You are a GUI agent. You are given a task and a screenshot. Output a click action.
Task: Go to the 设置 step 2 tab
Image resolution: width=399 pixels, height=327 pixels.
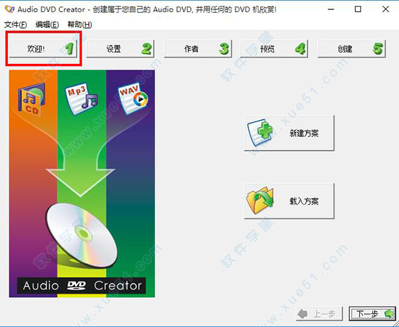(120, 49)
